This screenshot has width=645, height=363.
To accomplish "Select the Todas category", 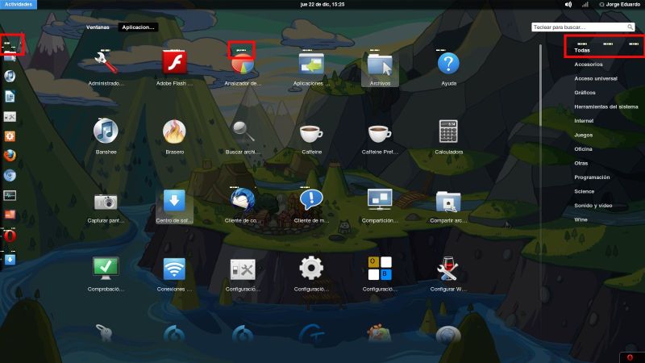I will pos(582,50).
